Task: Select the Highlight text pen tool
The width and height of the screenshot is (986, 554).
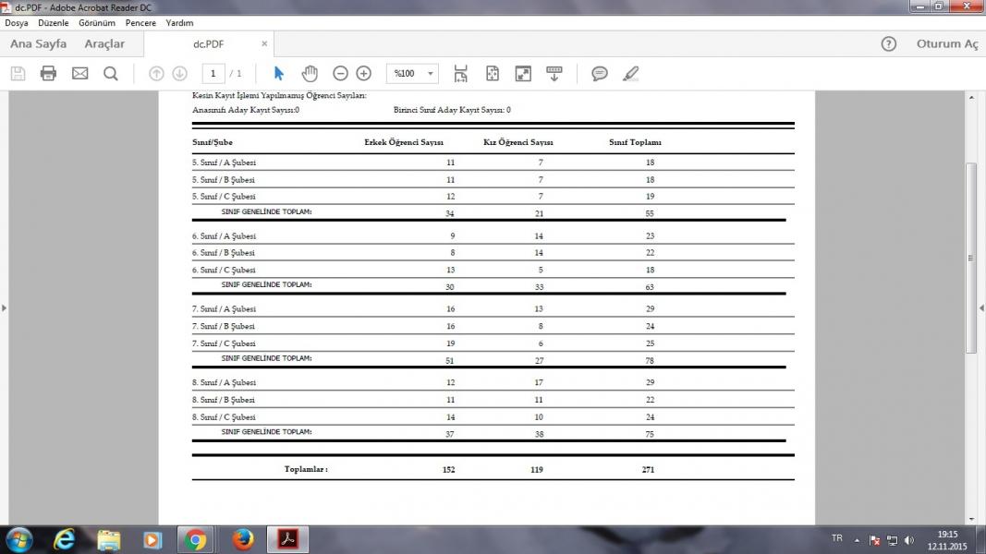Action: click(631, 74)
